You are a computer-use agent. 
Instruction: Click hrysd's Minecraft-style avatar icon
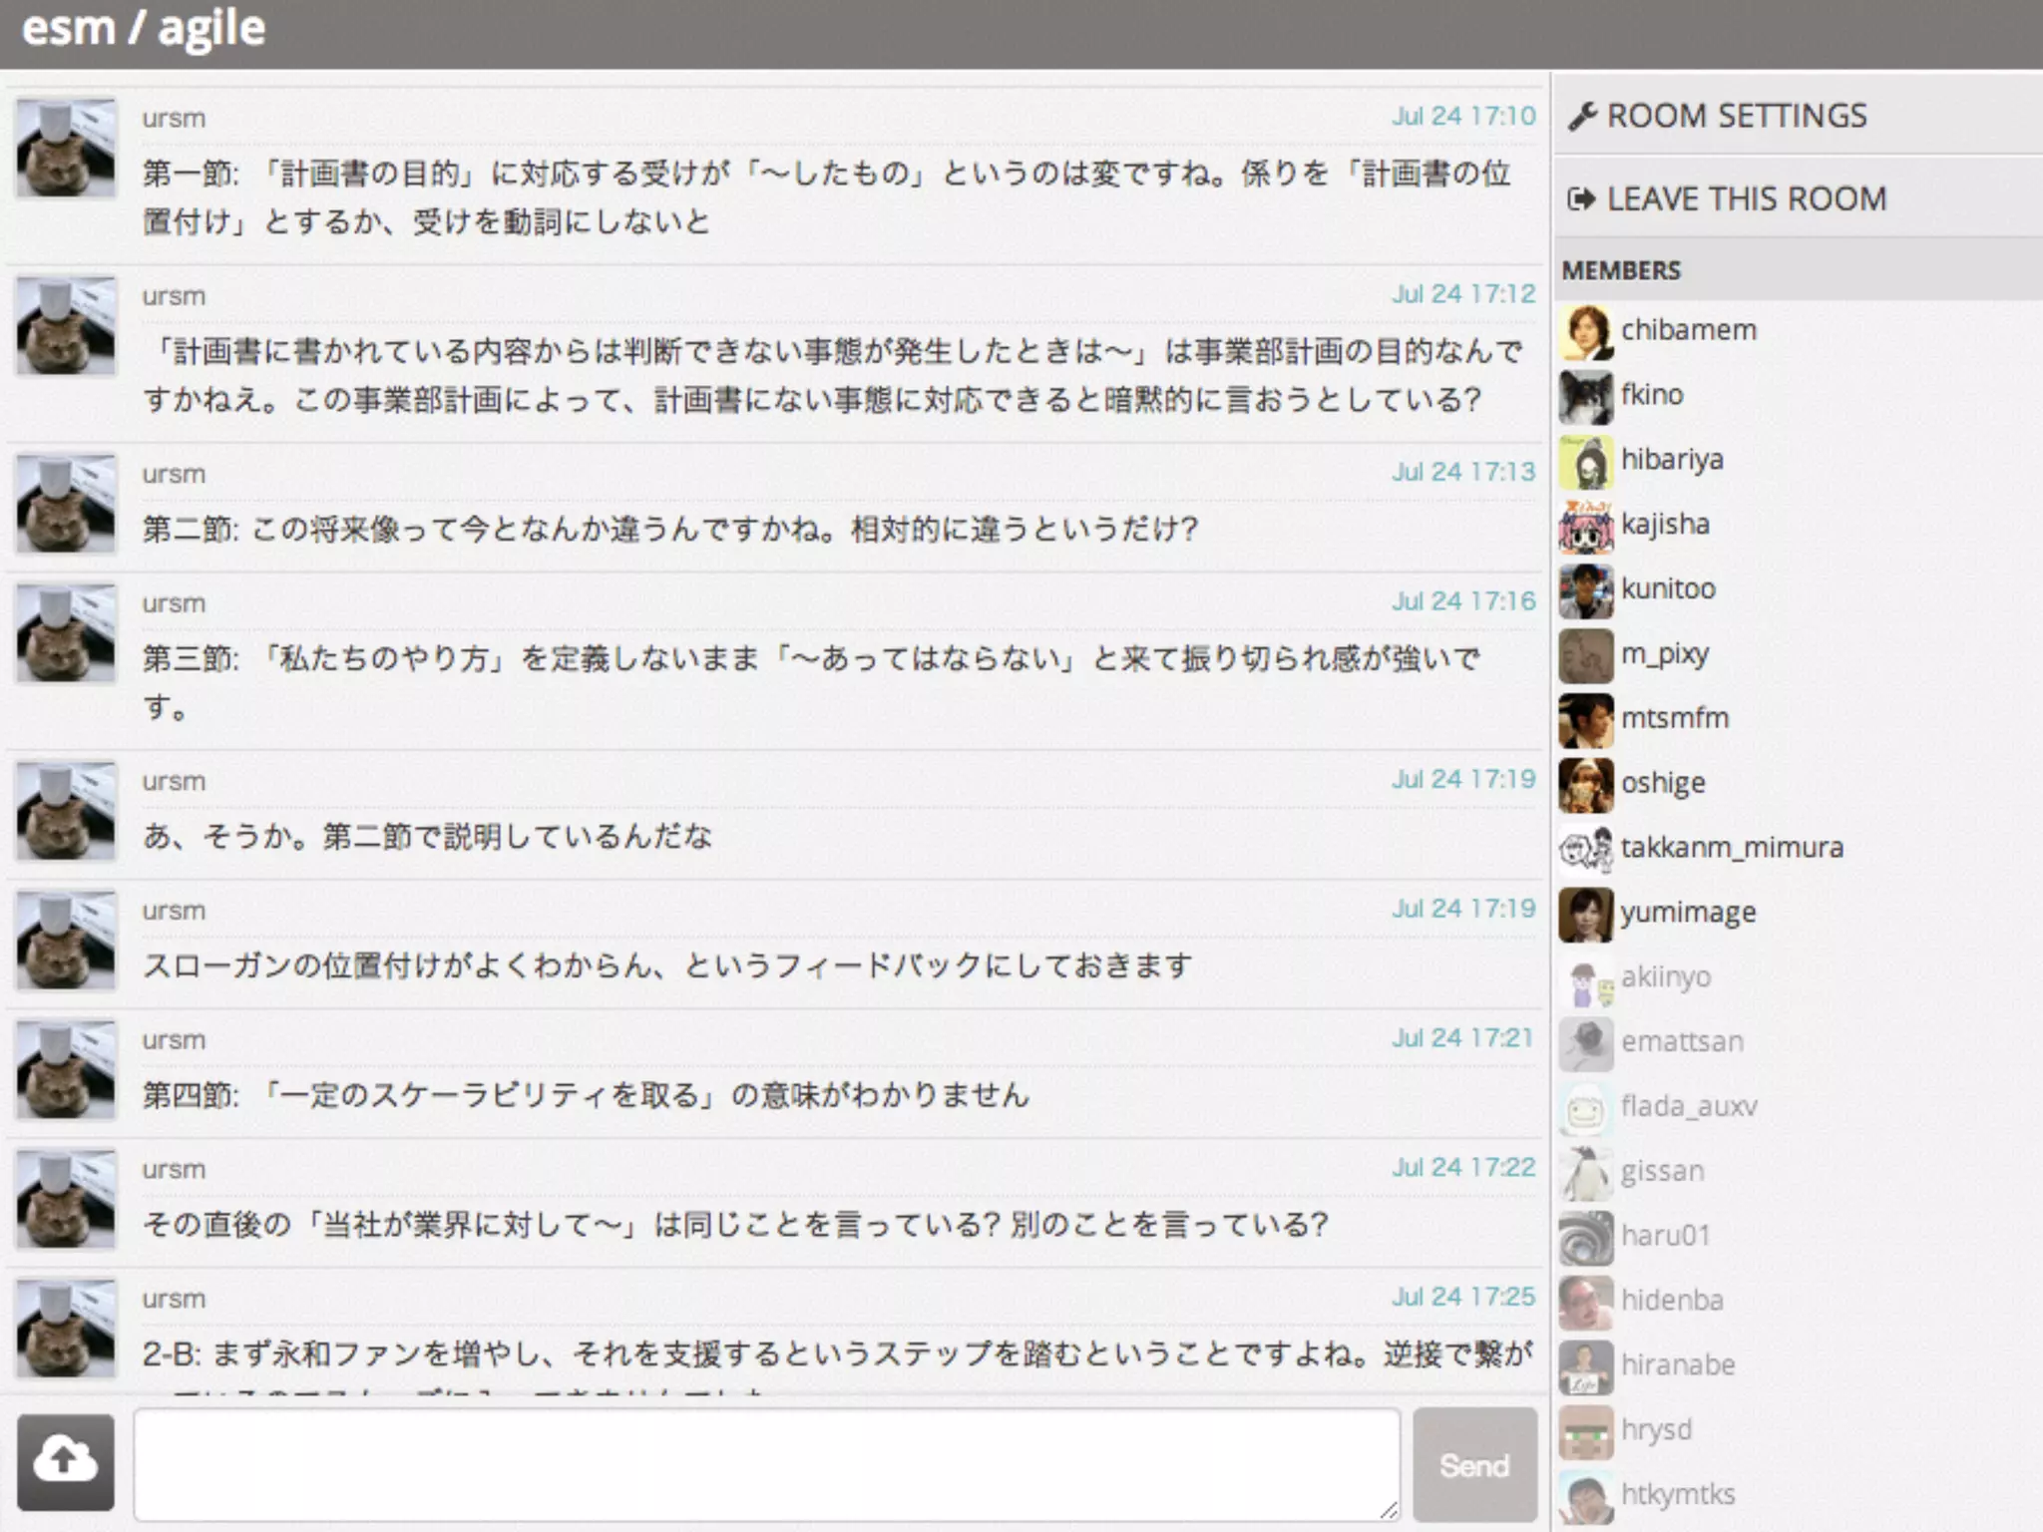(x=1586, y=1430)
